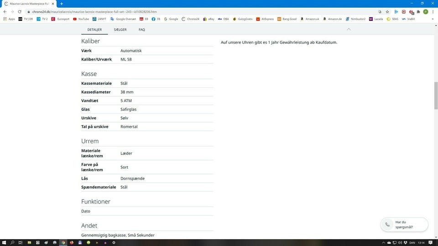The width and height of the screenshot is (438, 246).
Task: Open Task View on the taskbar
Action: click(21, 243)
